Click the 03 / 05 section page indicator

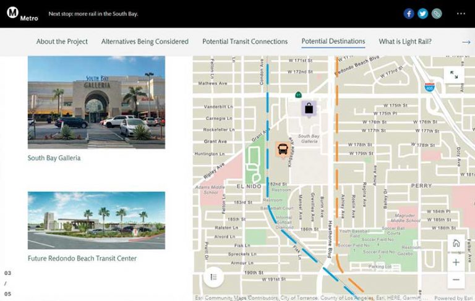pyautogui.click(x=7, y=284)
